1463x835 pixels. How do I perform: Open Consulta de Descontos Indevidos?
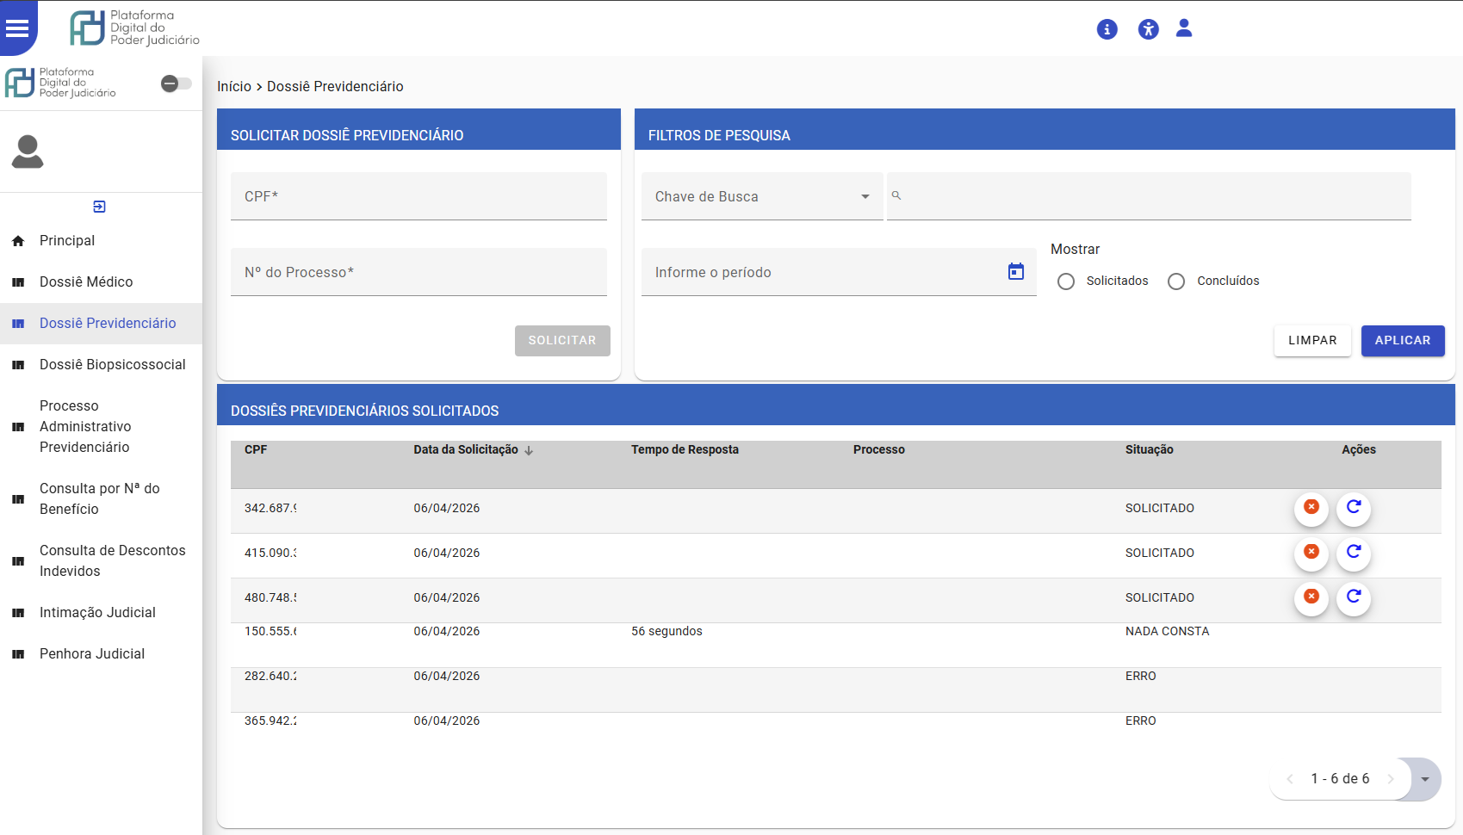pyautogui.click(x=101, y=561)
